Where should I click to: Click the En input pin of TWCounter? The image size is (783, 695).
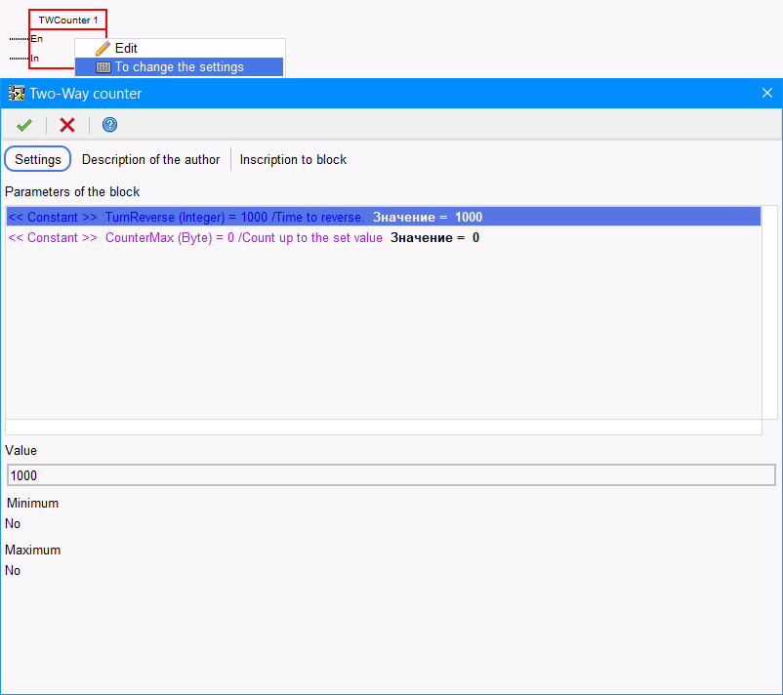(x=36, y=39)
